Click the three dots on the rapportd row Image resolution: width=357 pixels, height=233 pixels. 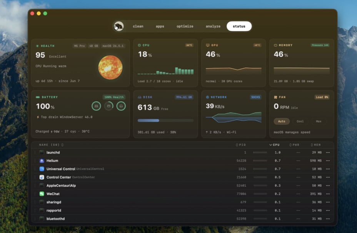(x=328, y=210)
